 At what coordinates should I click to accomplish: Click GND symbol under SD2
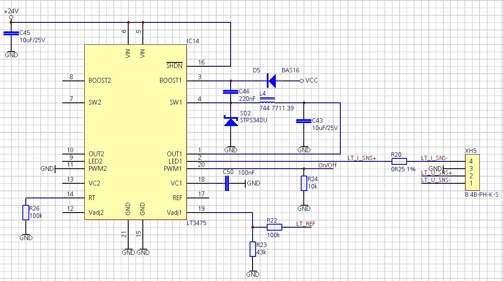click(231, 149)
